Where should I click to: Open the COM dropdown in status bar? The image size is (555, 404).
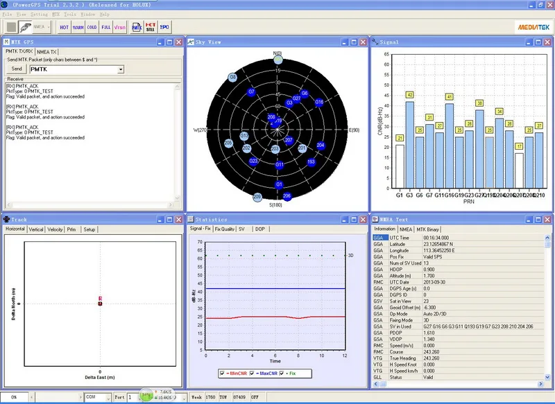point(108,398)
